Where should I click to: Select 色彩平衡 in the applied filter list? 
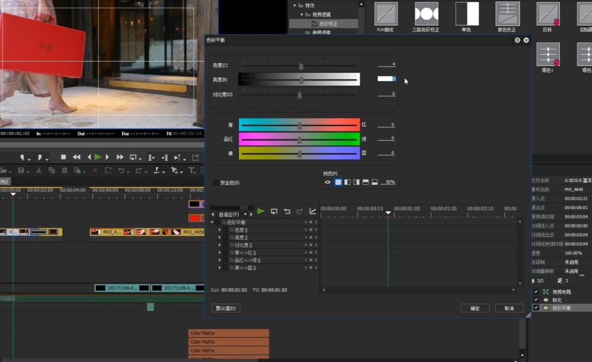pyautogui.click(x=561, y=308)
